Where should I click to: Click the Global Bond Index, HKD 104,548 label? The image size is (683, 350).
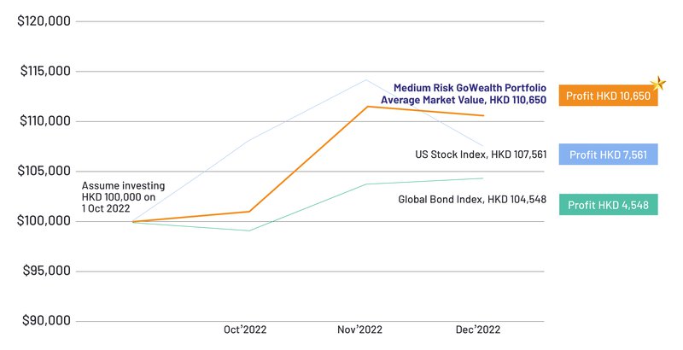pos(472,200)
